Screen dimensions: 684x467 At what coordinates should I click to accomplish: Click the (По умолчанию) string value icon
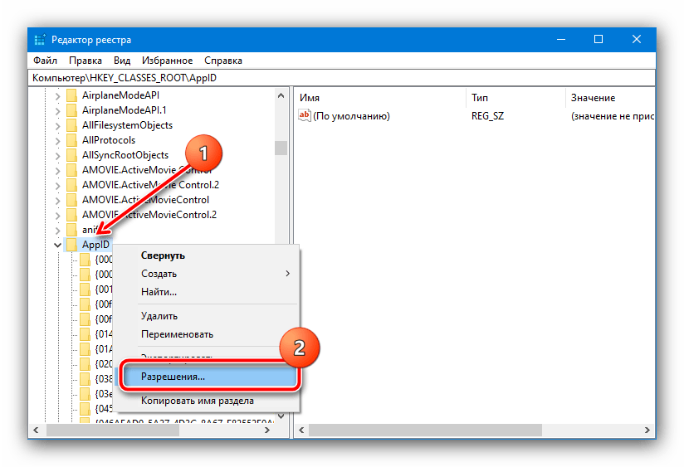tap(304, 116)
